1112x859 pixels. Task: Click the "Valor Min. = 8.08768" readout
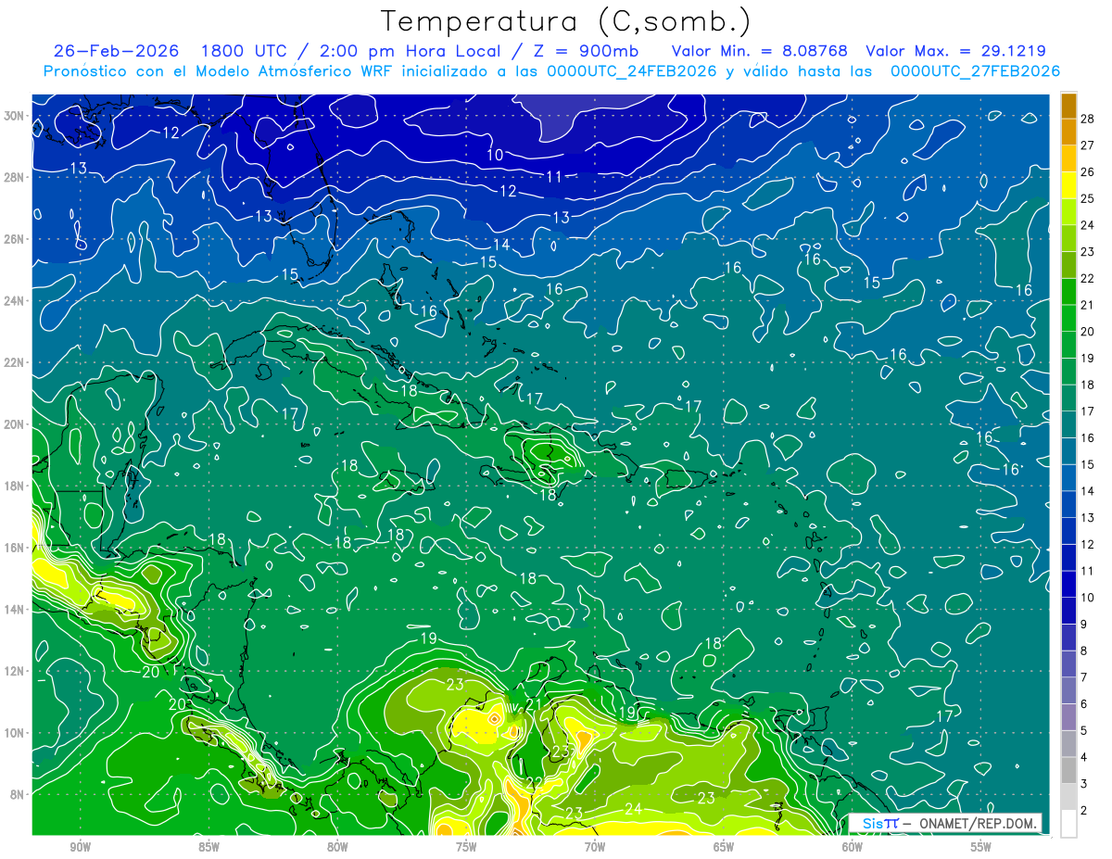point(759,51)
